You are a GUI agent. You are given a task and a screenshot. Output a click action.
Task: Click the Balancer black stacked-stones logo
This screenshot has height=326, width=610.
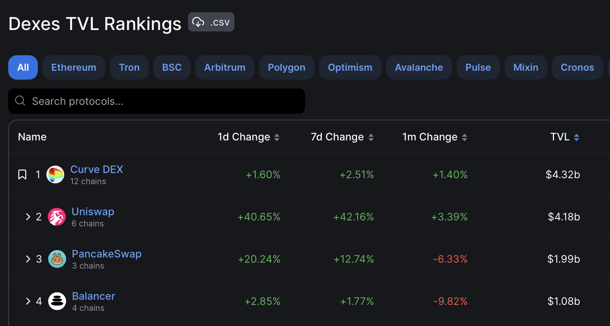(x=57, y=301)
